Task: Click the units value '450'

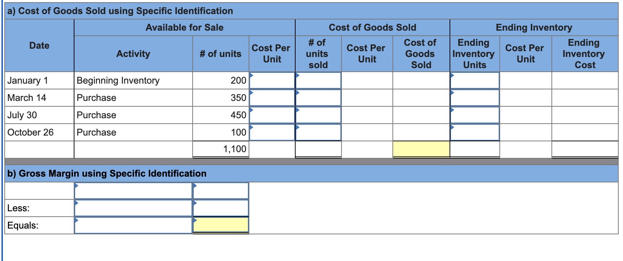Action: (239, 115)
